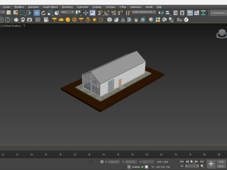Go to the end frame
The height and width of the screenshot is (170, 227).
(x=201, y=161)
